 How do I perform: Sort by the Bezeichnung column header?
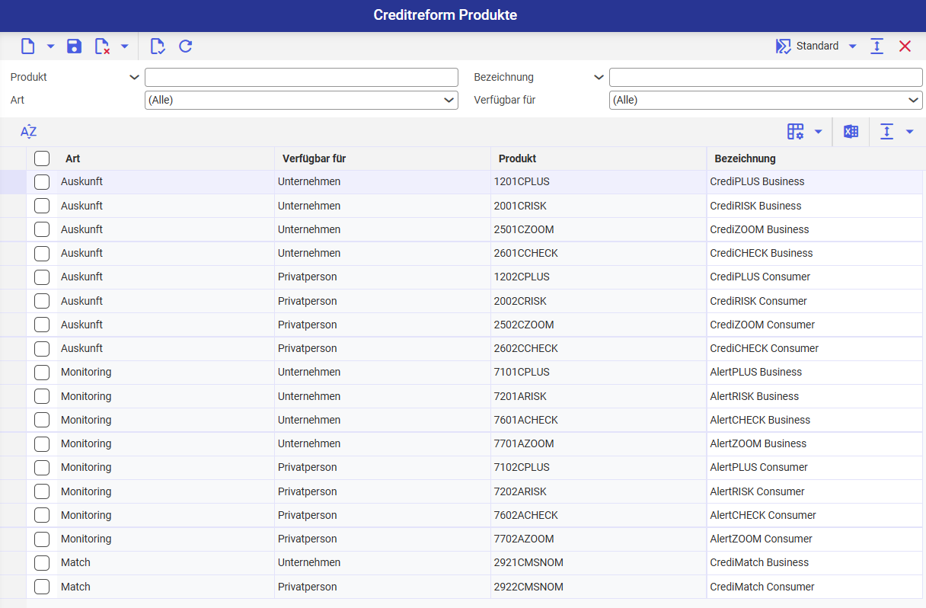745,158
